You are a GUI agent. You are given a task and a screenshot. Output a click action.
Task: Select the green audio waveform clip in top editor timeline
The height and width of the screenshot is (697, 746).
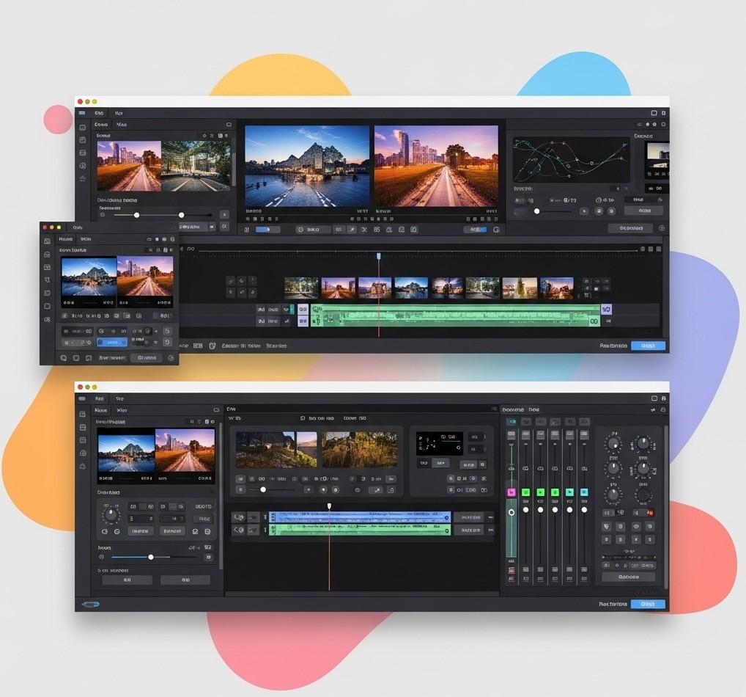tap(455, 315)
